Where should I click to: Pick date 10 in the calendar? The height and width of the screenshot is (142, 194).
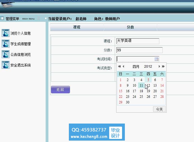coord(134,86)
